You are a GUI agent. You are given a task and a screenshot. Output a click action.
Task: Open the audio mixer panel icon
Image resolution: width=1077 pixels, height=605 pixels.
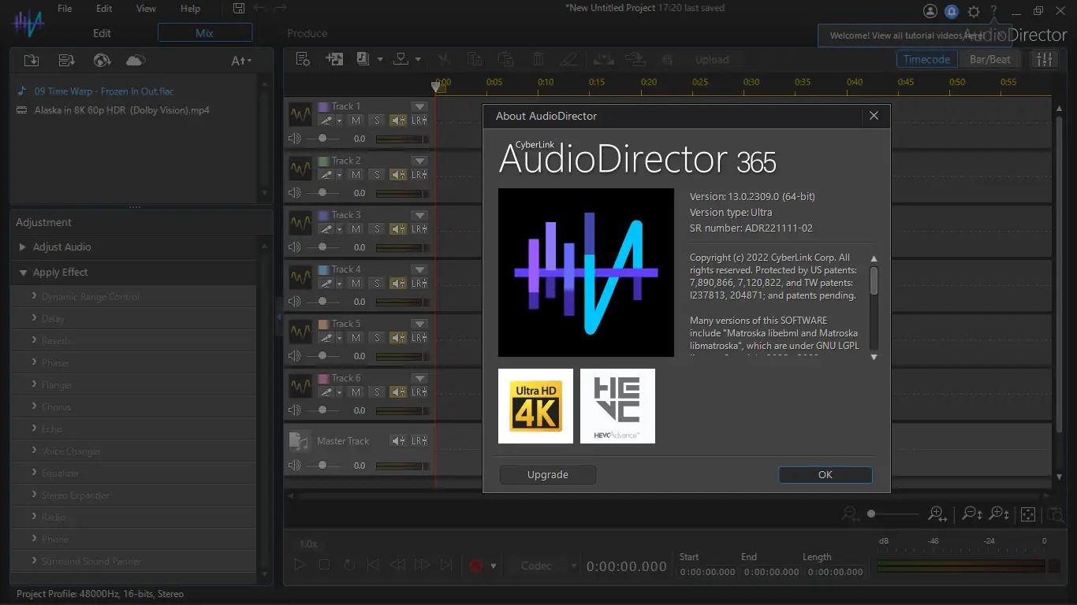pos(1045,60)
